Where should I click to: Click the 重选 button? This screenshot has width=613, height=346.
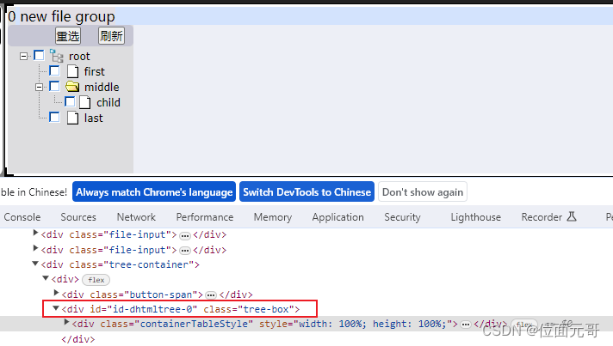pyautogui.click(x=68, y=36)
